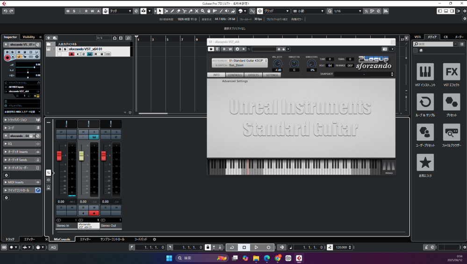Open track list search magnifier
Viewport: 467px width, 264px height.
click(x=128, y=38)
